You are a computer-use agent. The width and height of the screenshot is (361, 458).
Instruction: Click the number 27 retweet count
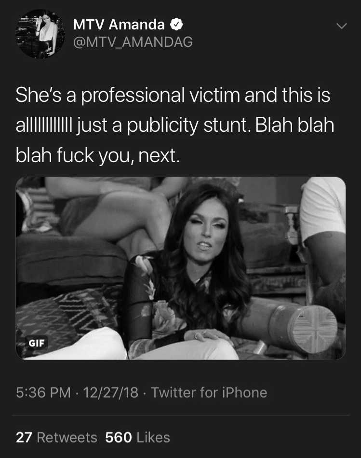click(x=24, y=437)
